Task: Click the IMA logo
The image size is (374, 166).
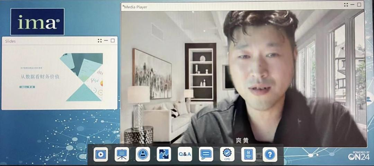Action: (x=37, y=22)
